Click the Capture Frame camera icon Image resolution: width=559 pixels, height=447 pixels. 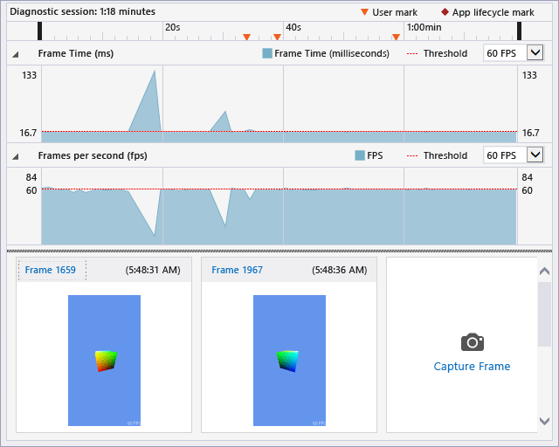[x=473, y=342]
